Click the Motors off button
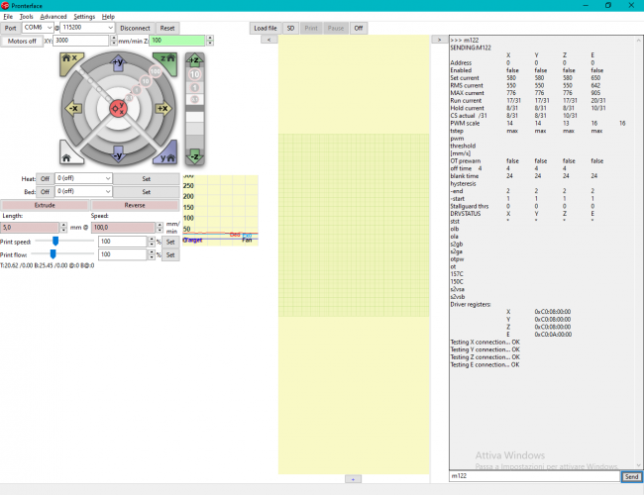This screenshot has width=644, height=495. tap(21, 41)
